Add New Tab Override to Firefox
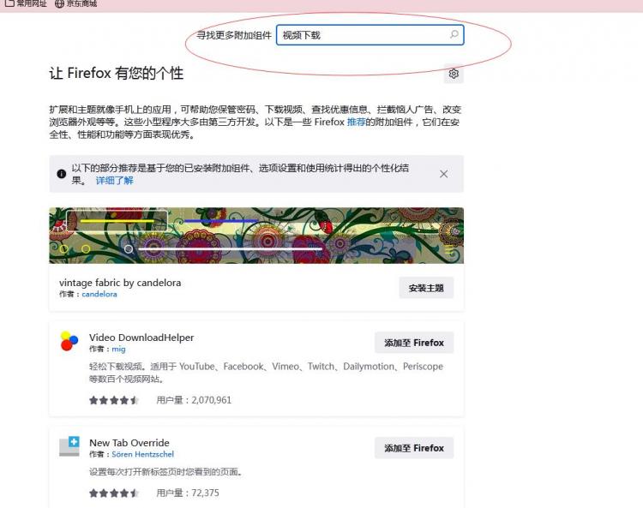This screenshot has width=643, height=508. click(x=414, y=448)
